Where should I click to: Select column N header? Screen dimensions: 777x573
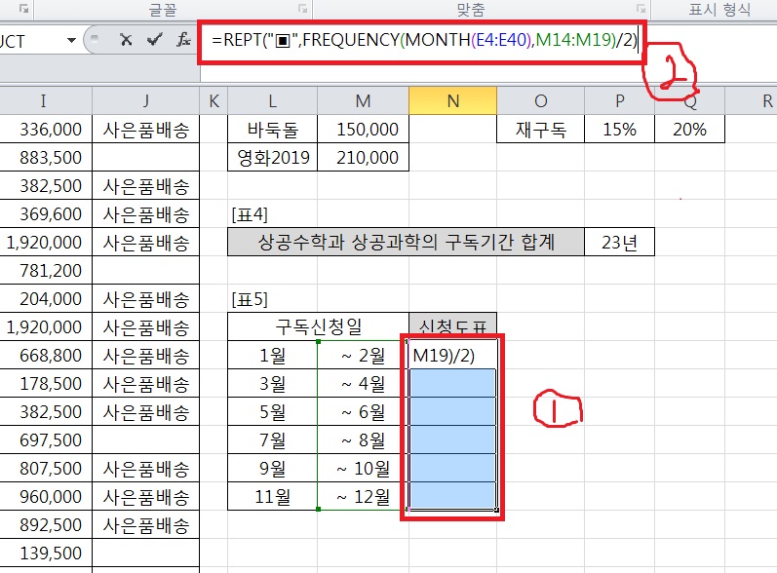click(x=452, y=100)
